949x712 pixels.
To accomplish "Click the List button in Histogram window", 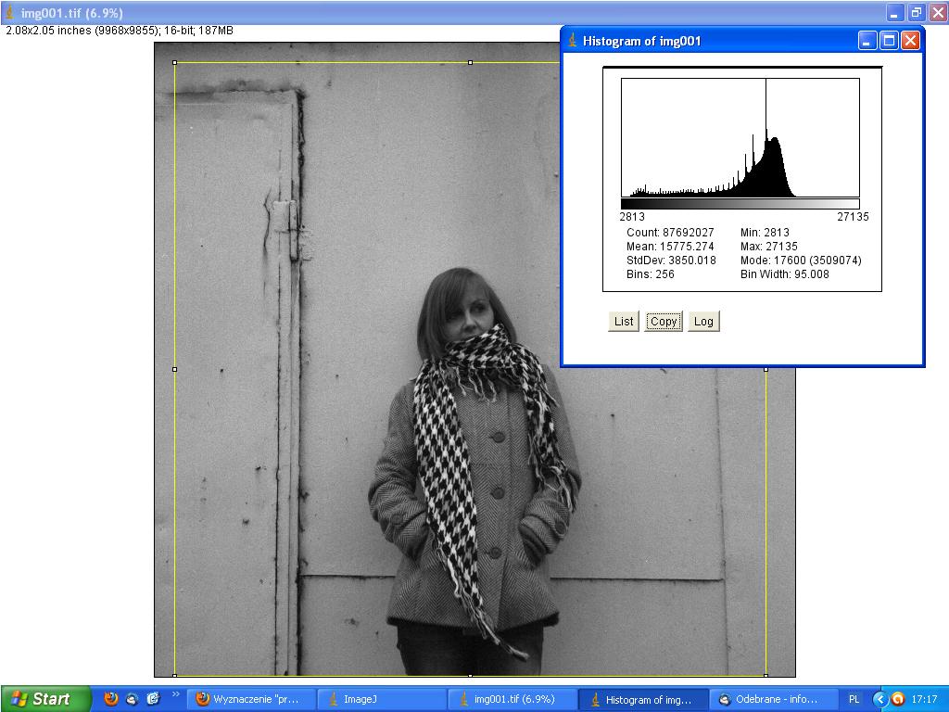I will pyautogui.click(x=624, y=322).
